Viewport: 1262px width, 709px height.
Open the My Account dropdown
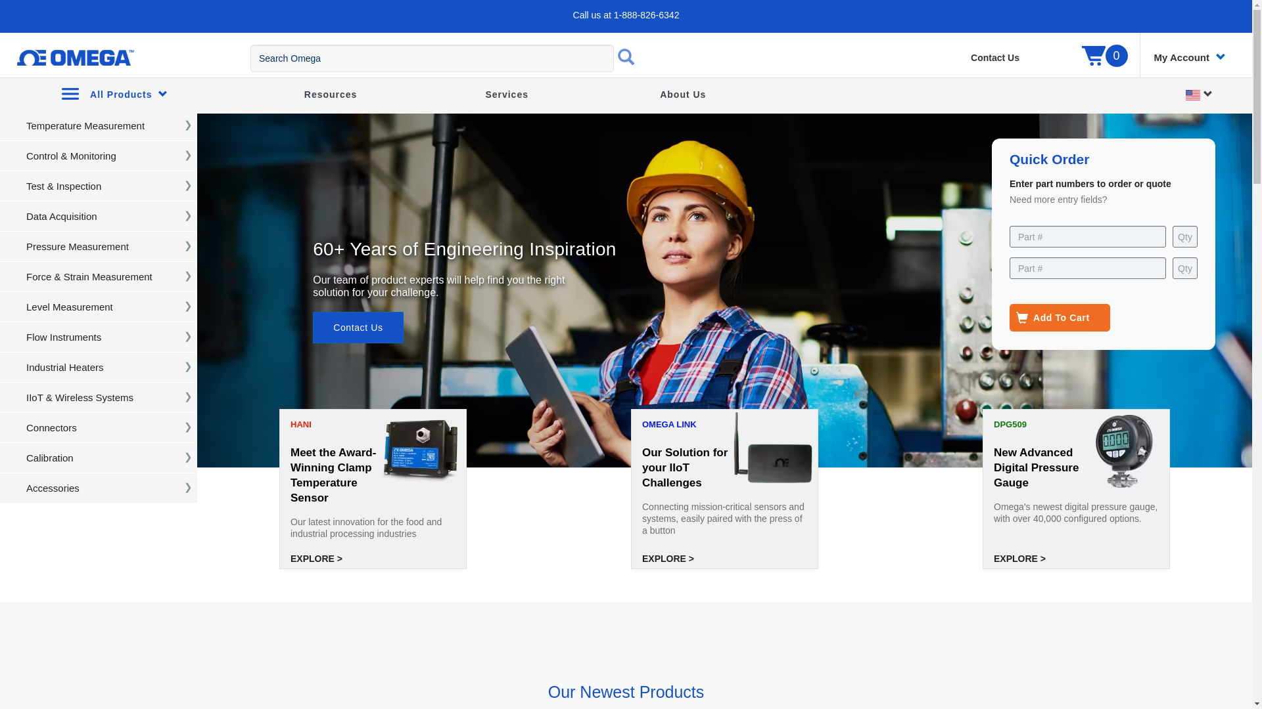tap(1189, 58)
